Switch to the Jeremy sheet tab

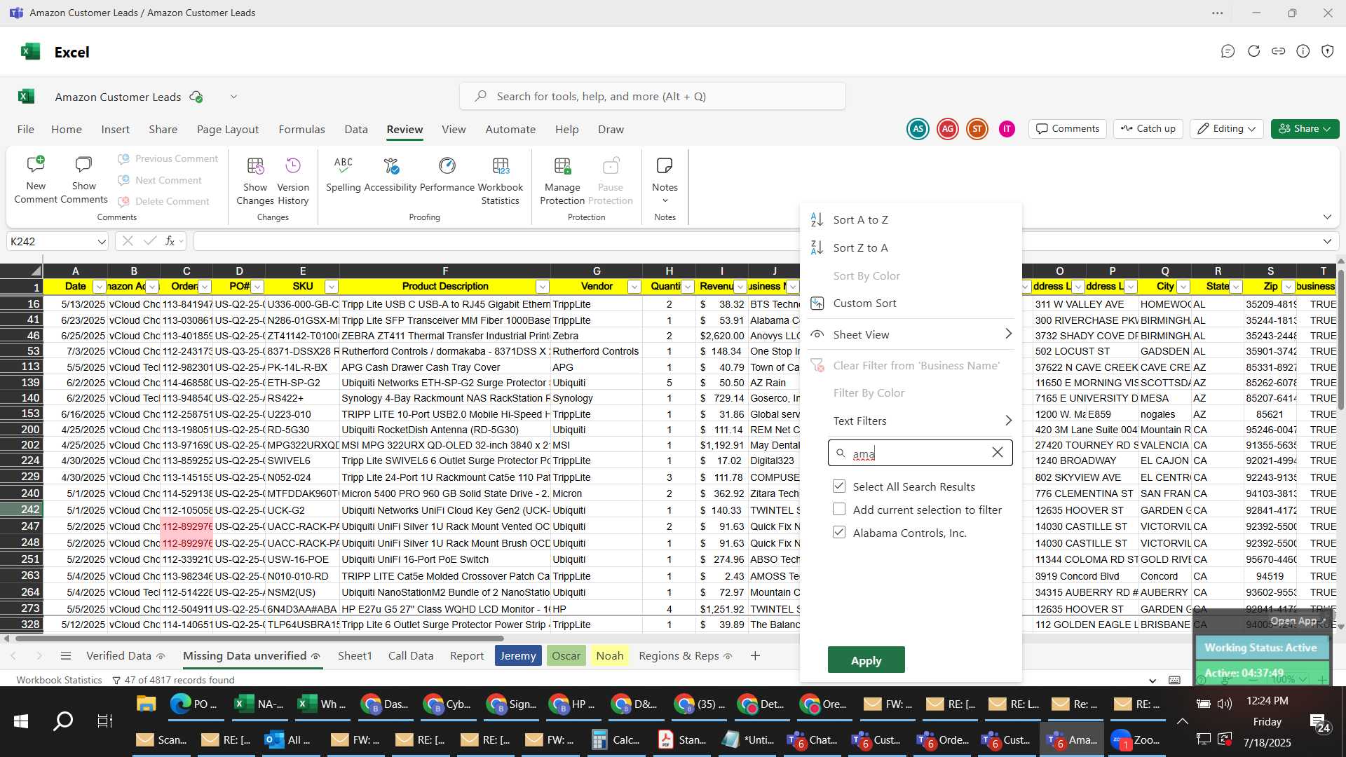point(518,656)
